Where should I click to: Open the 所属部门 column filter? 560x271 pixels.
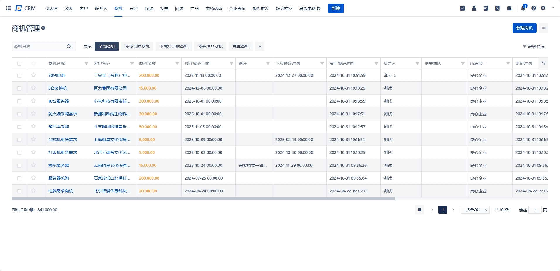click(x=508, y=63)
